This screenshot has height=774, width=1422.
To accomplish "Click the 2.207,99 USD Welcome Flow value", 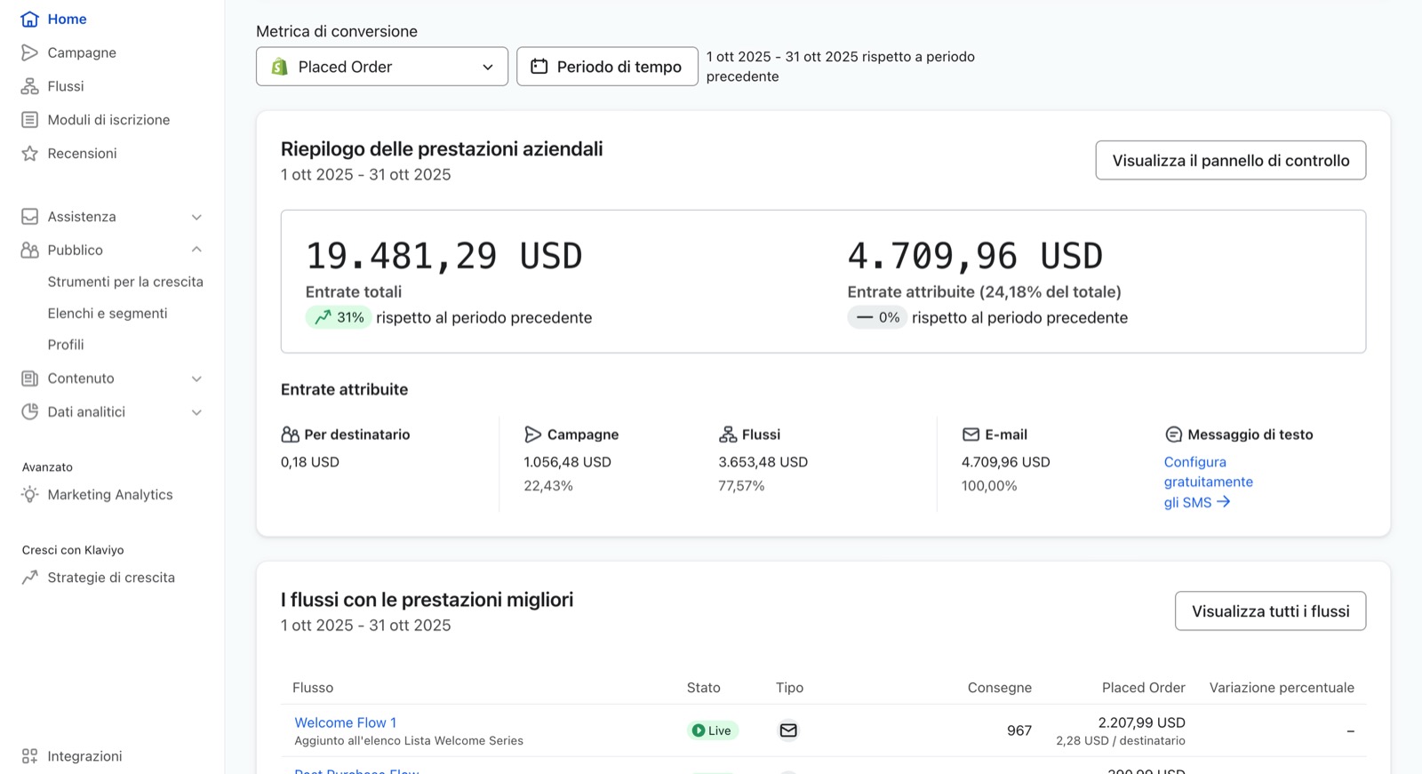I will (x=1141, y=722).
